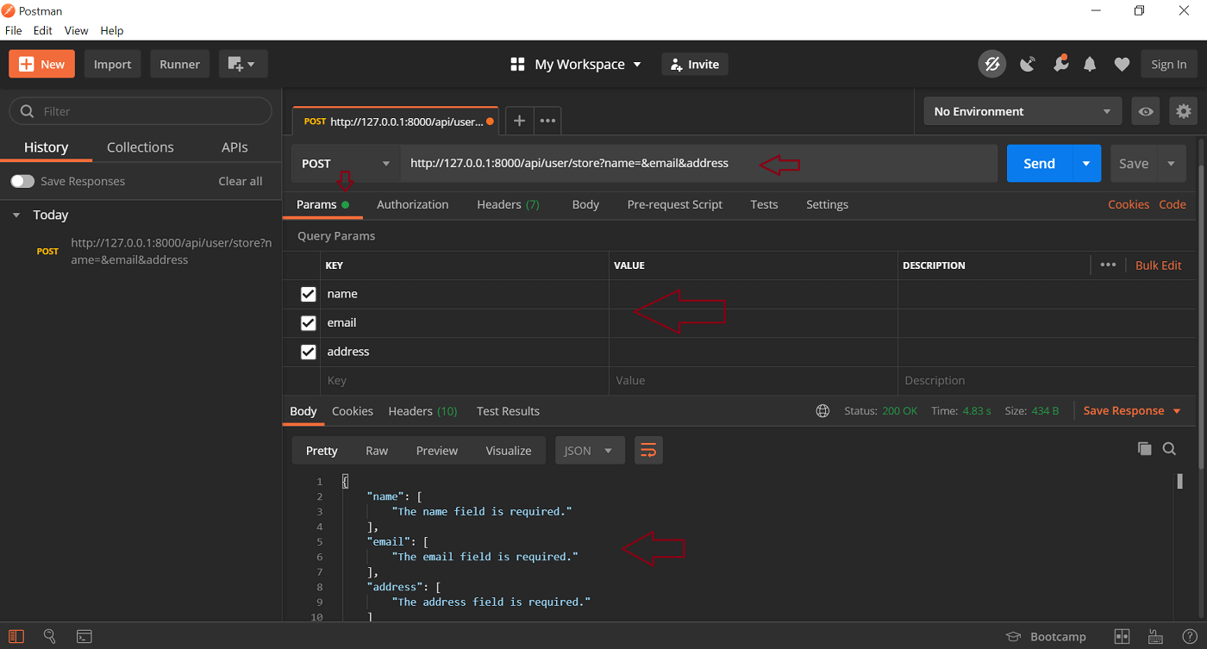Collapse the Today history group
The width and height of the screenshot is (1207, 649).
[16, 215]
